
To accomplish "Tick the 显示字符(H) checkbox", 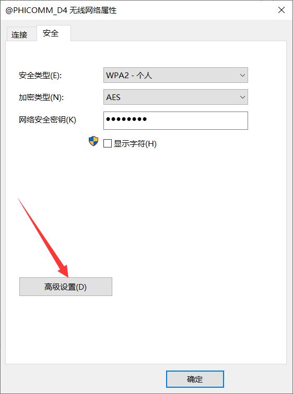I will point(108,144).
